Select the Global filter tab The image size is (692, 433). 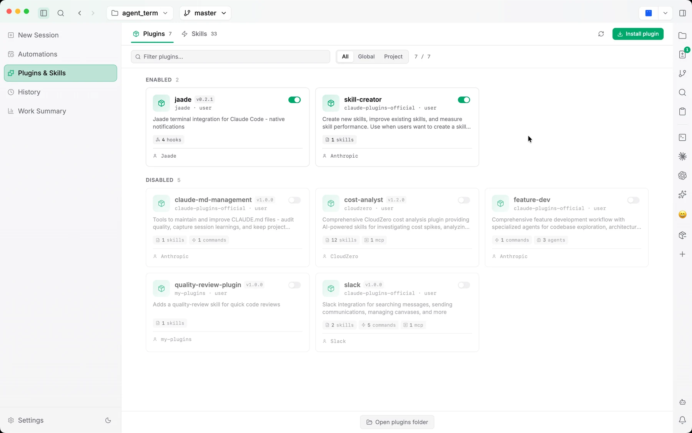366,57
